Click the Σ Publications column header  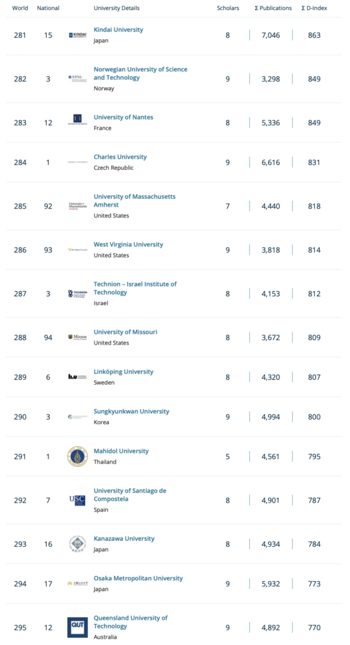click(x=273, y=8)
